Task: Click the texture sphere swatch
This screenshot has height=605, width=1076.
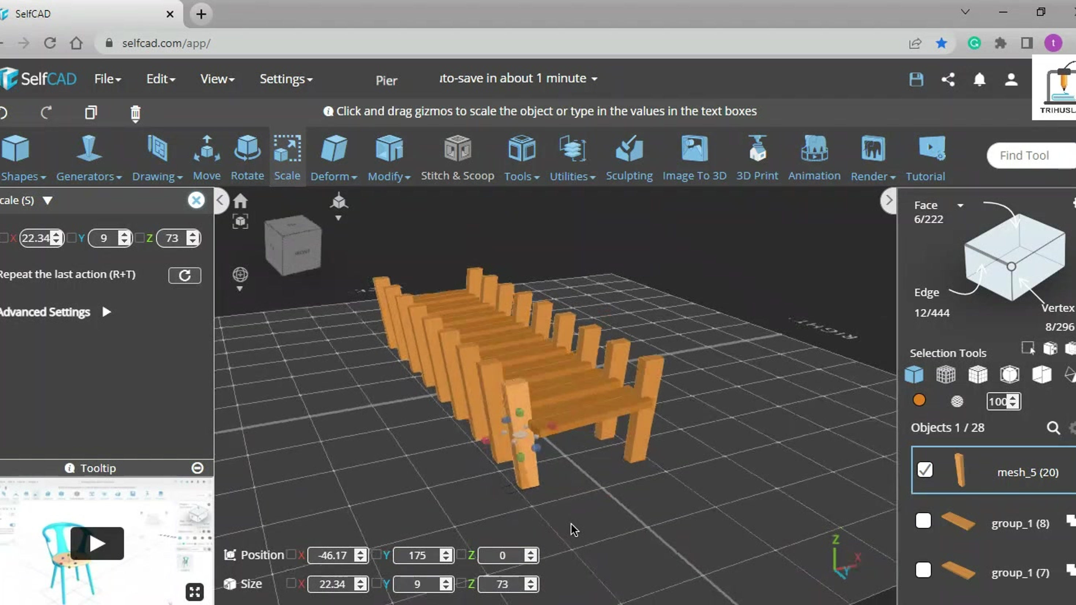Action: click(x=957, y=401)
